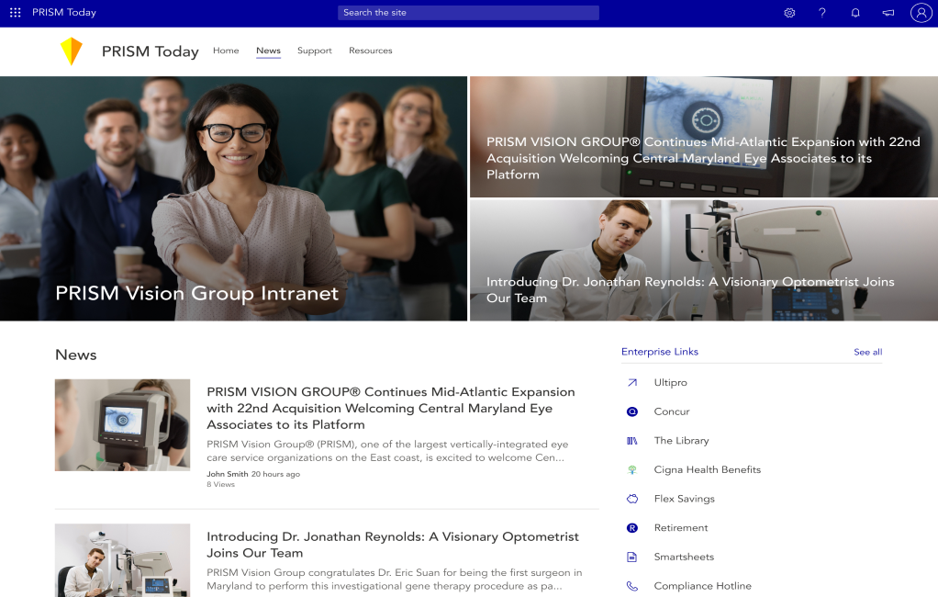938x597 pixels.
Task: Click the Ultipro arrow icon
Action: [x=632, y=383]
